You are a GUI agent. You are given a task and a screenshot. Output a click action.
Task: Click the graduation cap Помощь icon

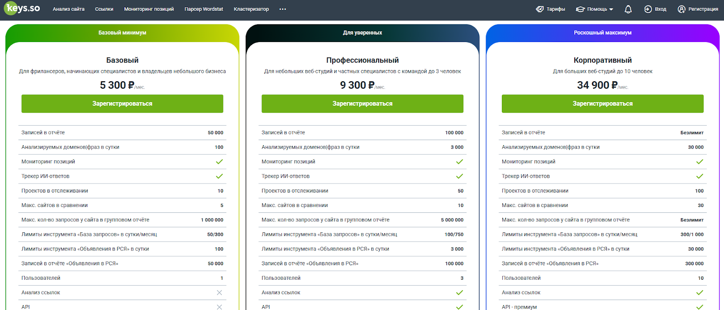pyautogui.click(x=580, y=9)
